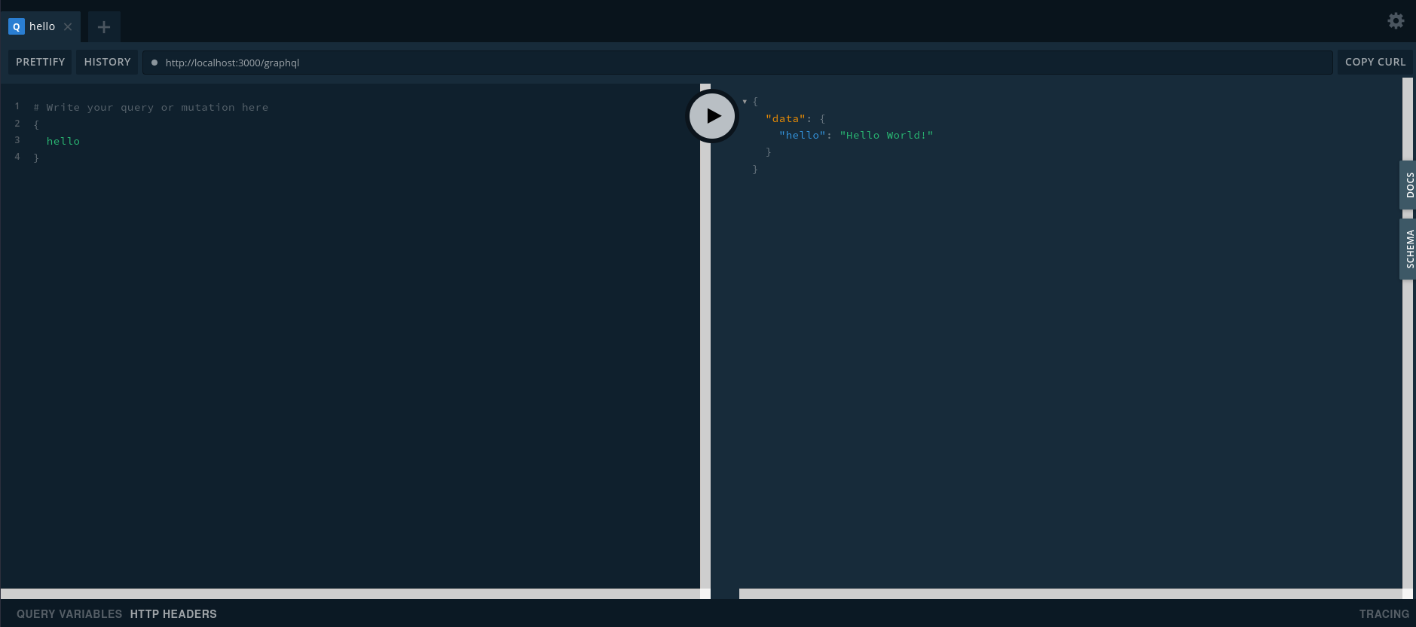Open settings via the gear icon
This screenshot has width=1416, height=627.
pyautogui.click(x=1396, y=21)
